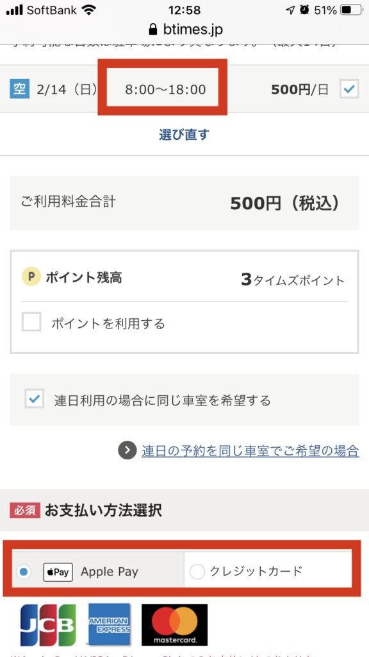Click the American Express logo

point(109,624)
